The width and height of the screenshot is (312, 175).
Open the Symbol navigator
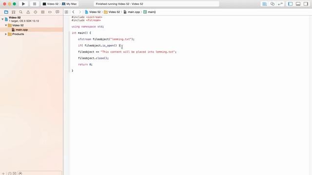click(13, 12)
